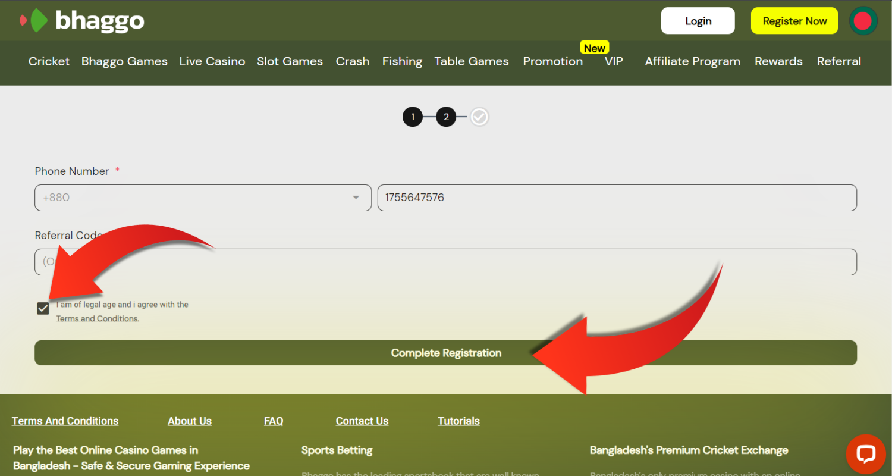The image size is (892, 476).
Task: Click Bangladesh's Premium Cricket Exchange heading
Action: [689, 450]
